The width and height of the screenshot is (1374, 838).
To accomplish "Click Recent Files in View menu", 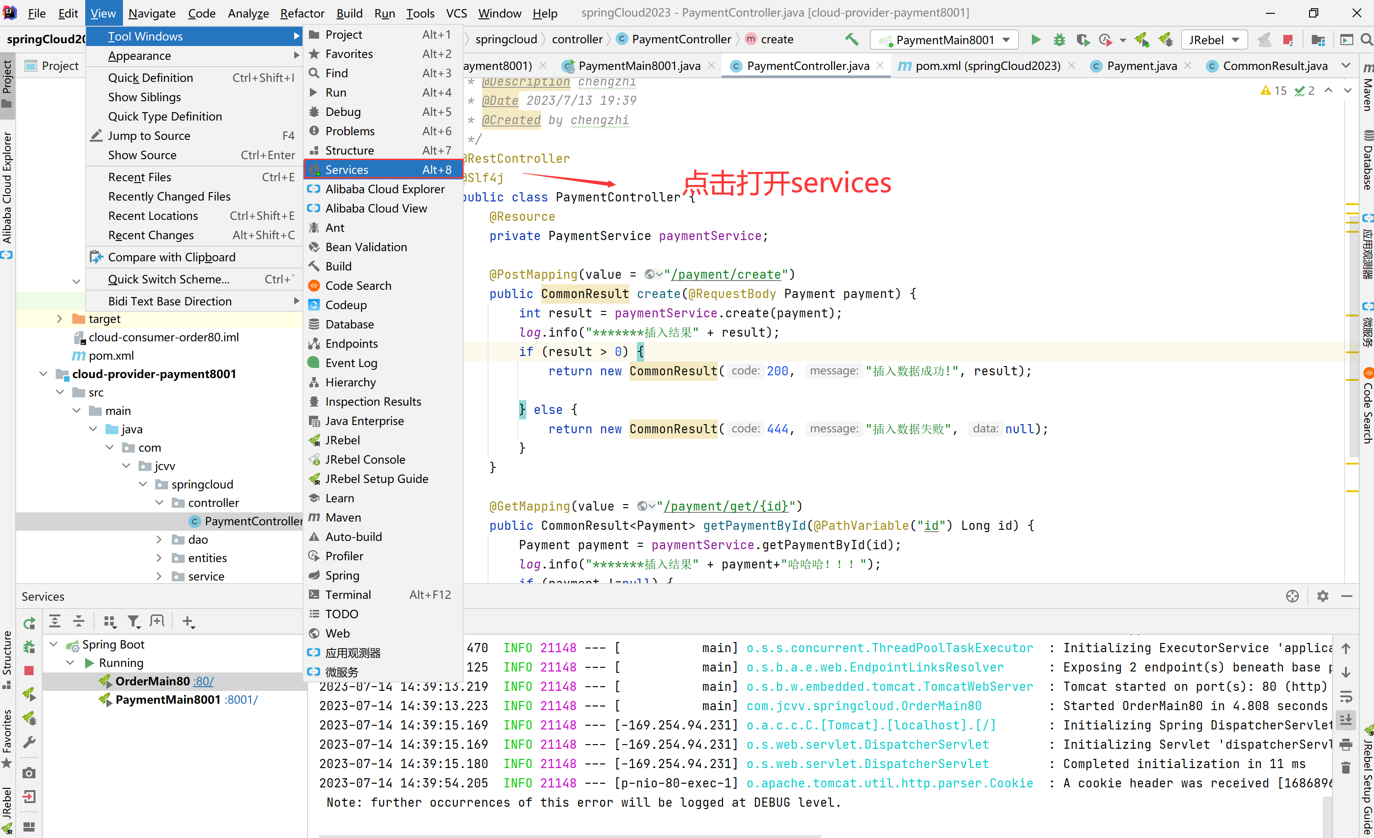I will tap(194, 177).
